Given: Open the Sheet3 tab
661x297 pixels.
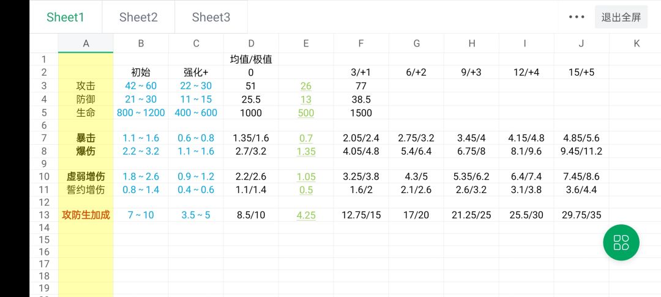Looking at the screenshot, I should (x=211, y=17).
